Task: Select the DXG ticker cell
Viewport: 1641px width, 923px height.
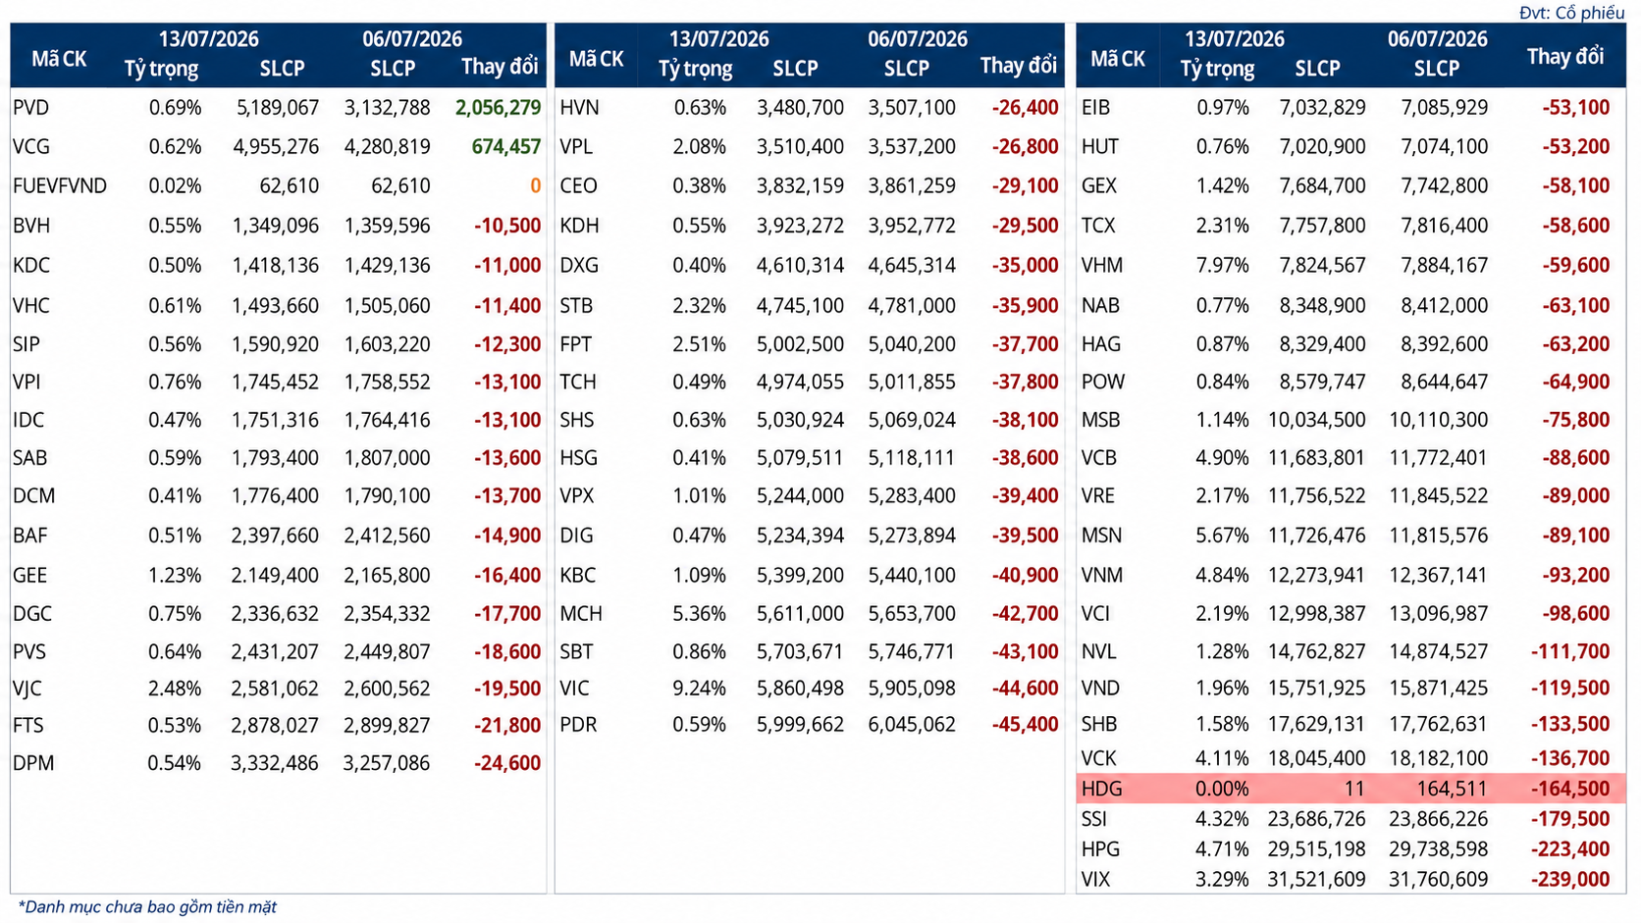Action: [579, 266]
